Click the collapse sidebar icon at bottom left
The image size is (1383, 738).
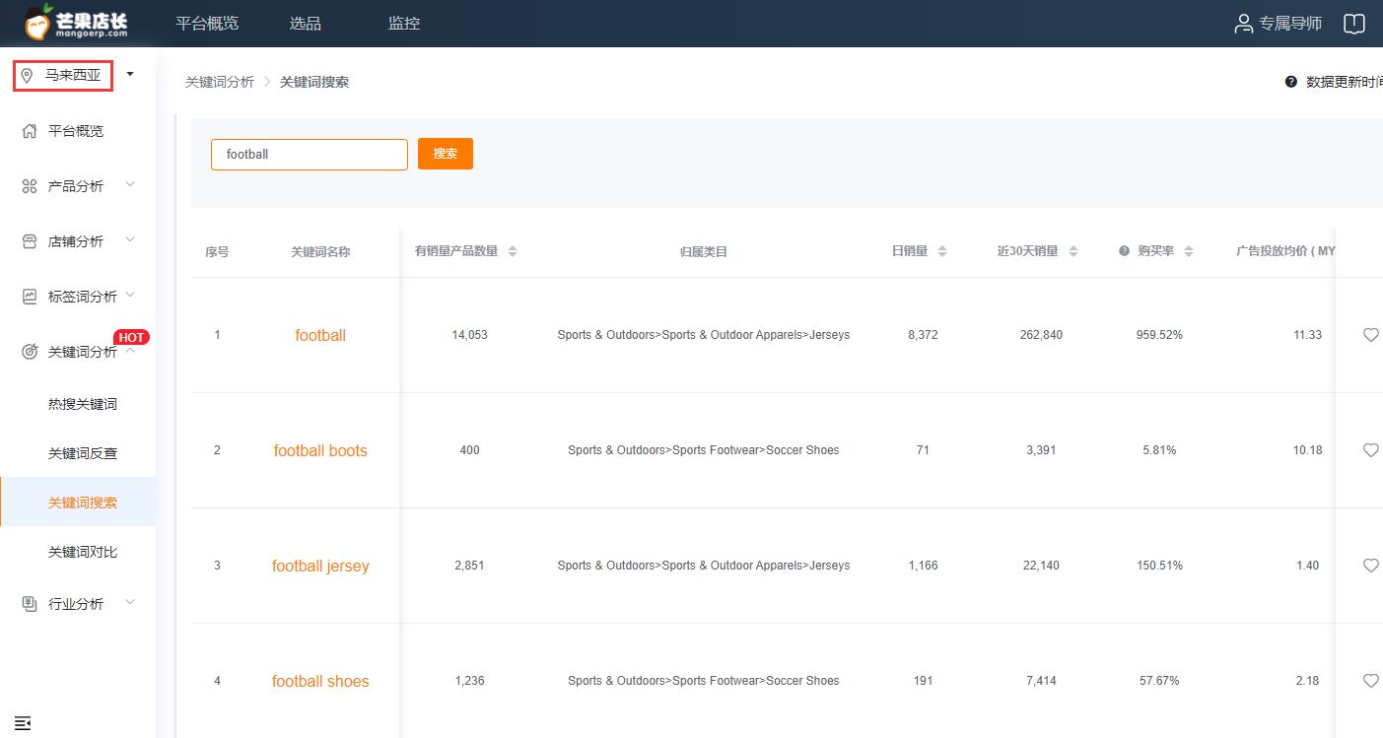coord(24,723)
